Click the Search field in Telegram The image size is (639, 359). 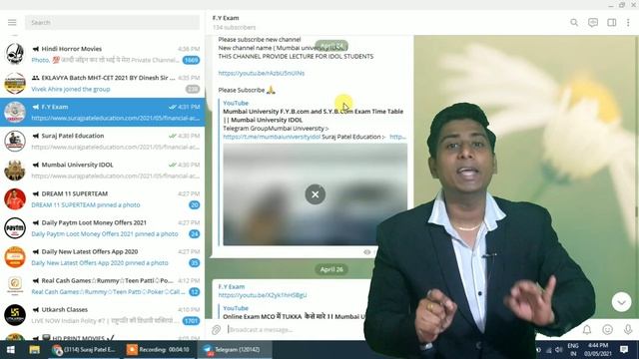[112, 22]
